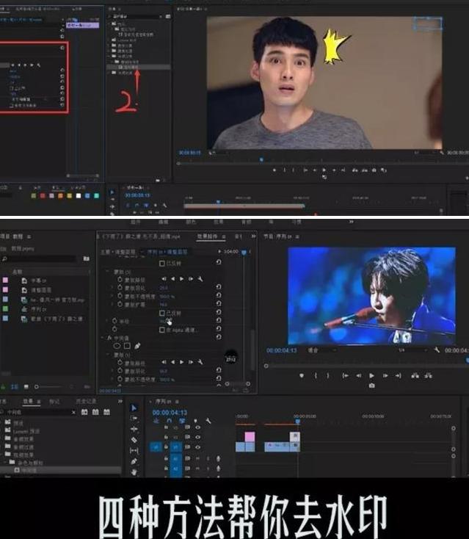The image size is (469, 539).
Task: Click the pink clip in the timeline
Action: pos(250,437)
